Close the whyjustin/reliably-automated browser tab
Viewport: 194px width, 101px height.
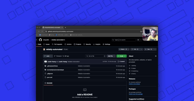[62, 27]
